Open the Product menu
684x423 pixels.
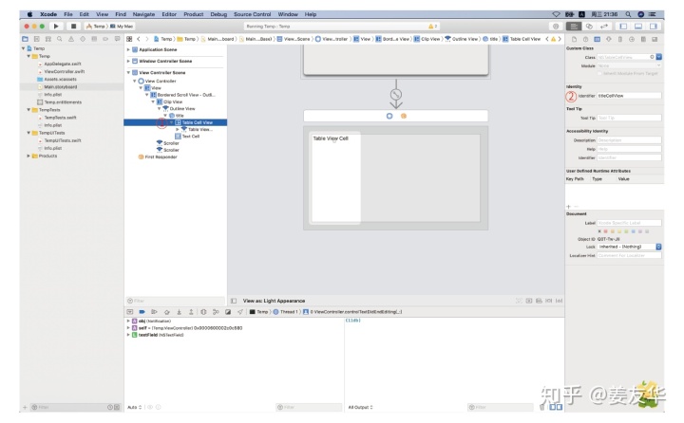[193, 14]
